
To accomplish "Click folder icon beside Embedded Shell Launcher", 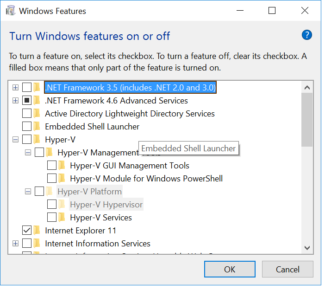I will (37, 126).
